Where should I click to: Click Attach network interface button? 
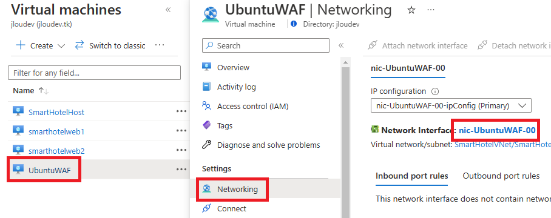click(x=417, y=45)
